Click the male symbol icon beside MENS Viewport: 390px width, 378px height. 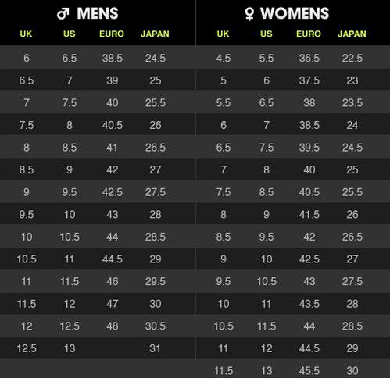tap(63, 13)
